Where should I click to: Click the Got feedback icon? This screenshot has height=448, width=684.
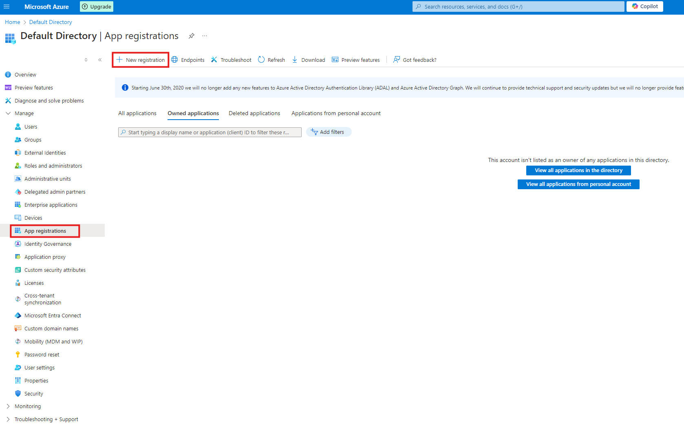[396, 60]
